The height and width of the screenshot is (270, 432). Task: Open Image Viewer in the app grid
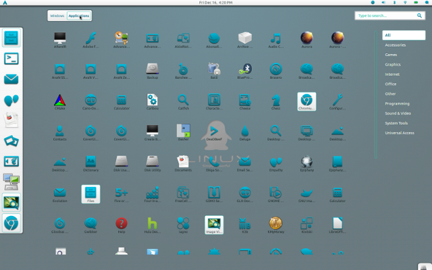(x=214, y=225)
